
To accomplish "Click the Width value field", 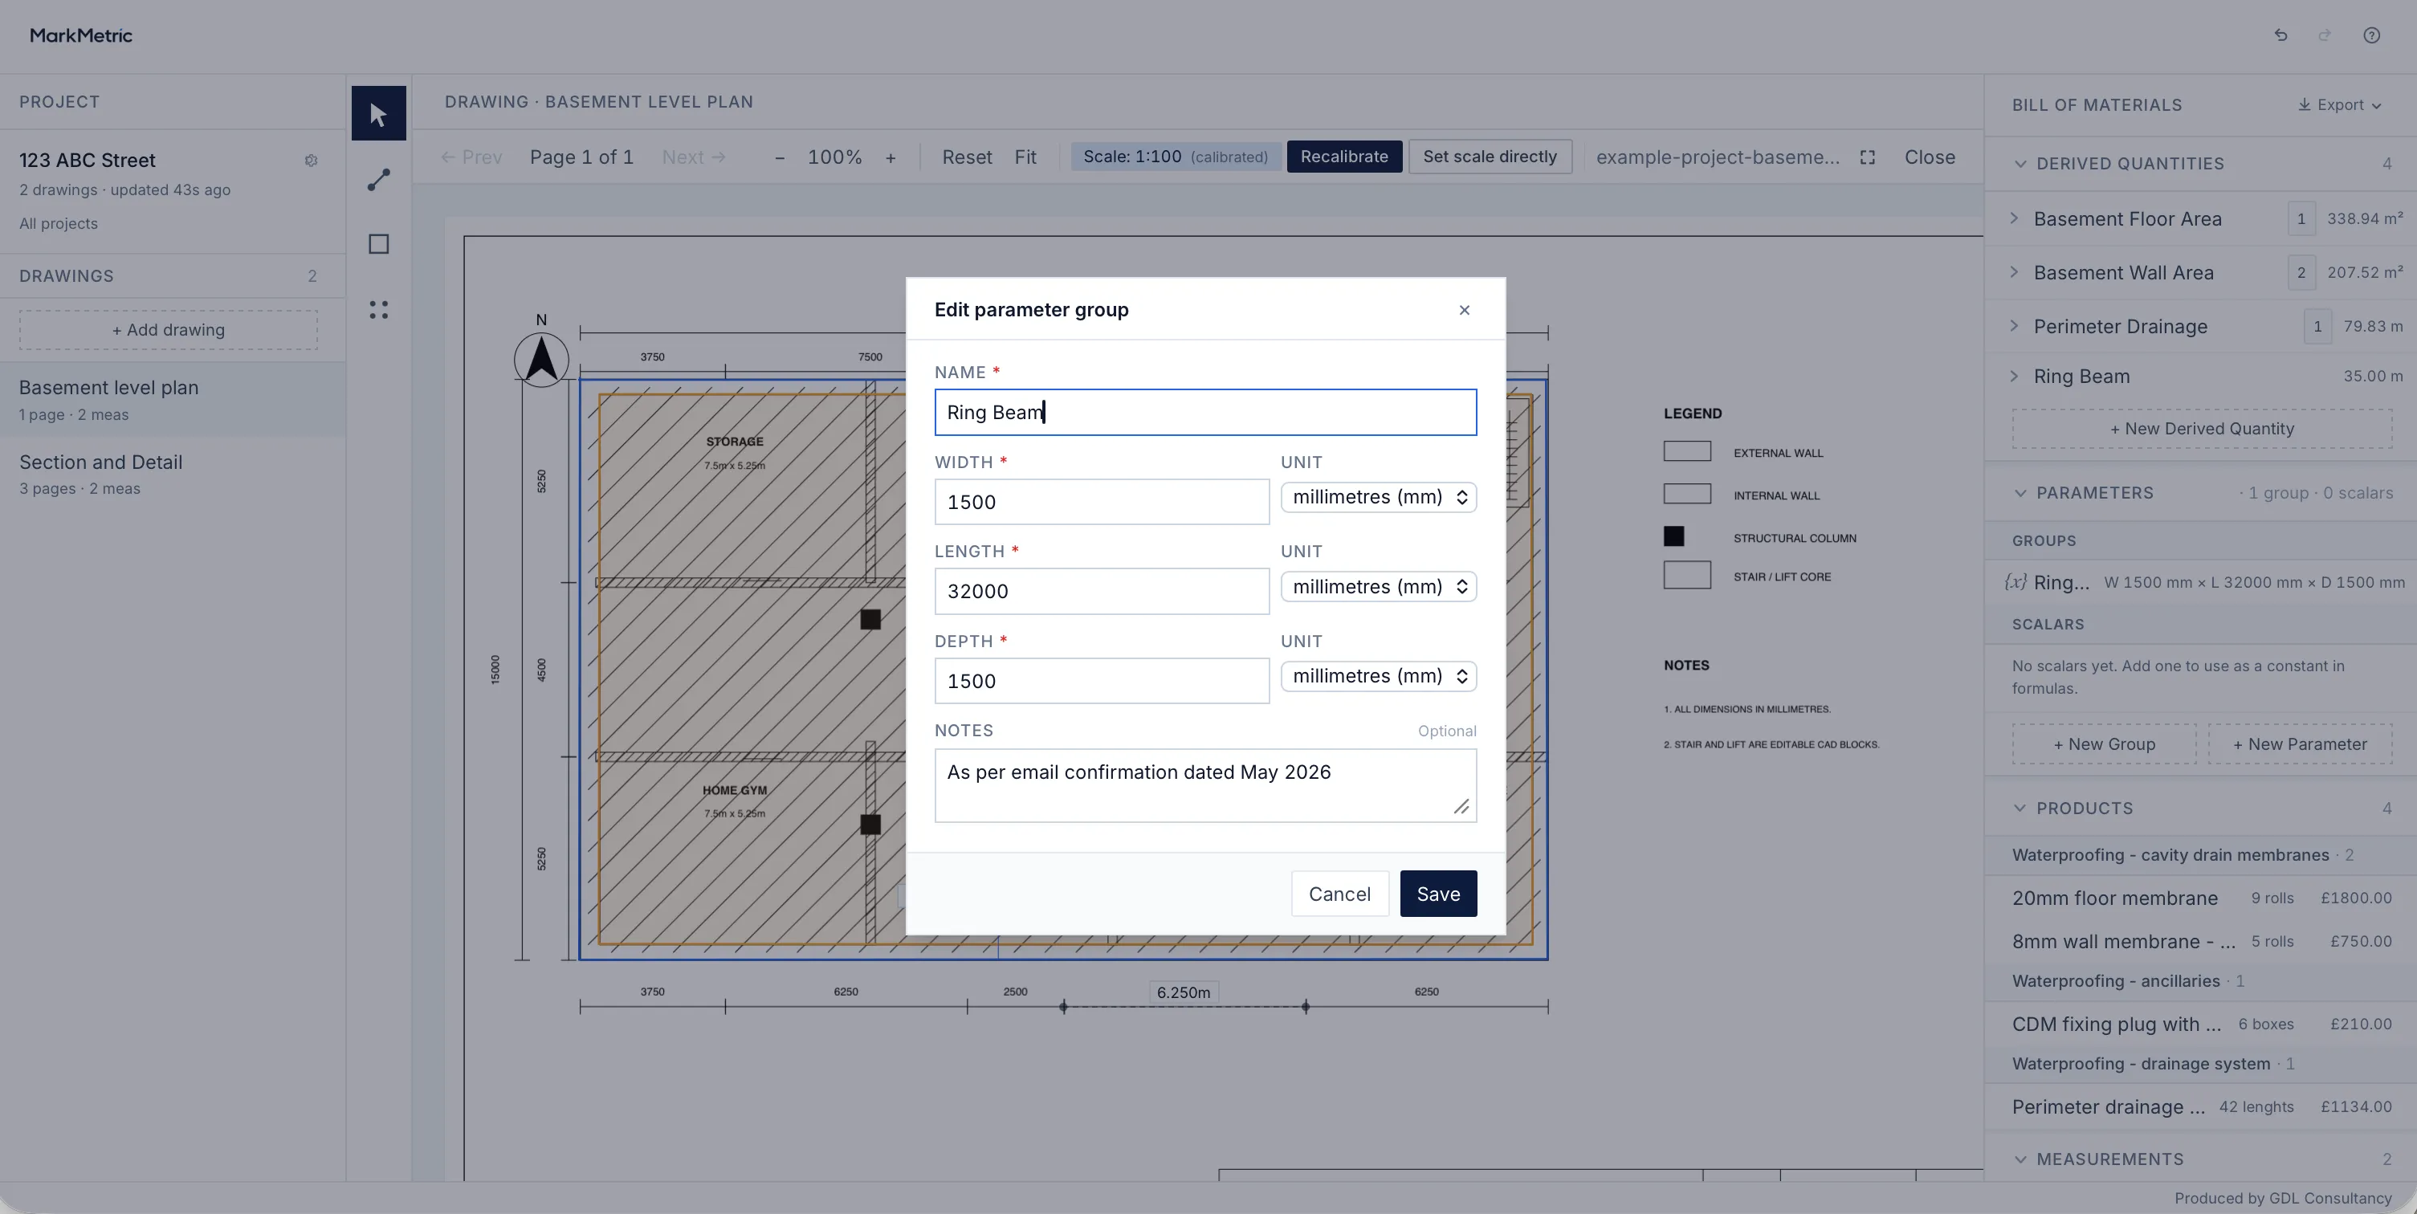I will (x=1102, y=502).
